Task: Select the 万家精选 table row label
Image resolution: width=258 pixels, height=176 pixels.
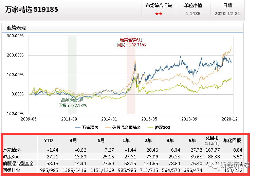Action: click(x=12, y=150)
